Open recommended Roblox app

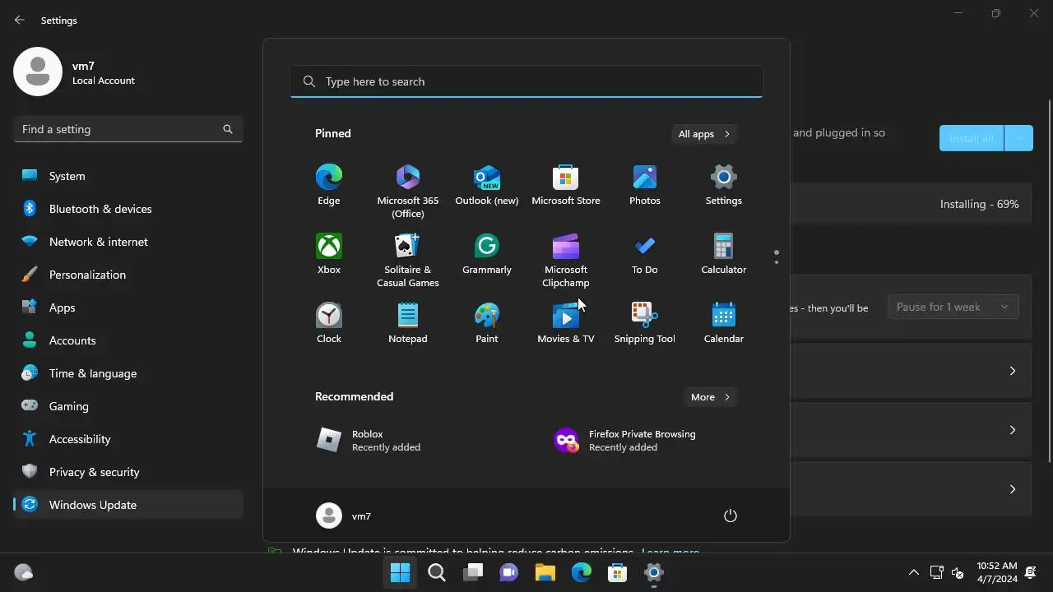point(407,441)
